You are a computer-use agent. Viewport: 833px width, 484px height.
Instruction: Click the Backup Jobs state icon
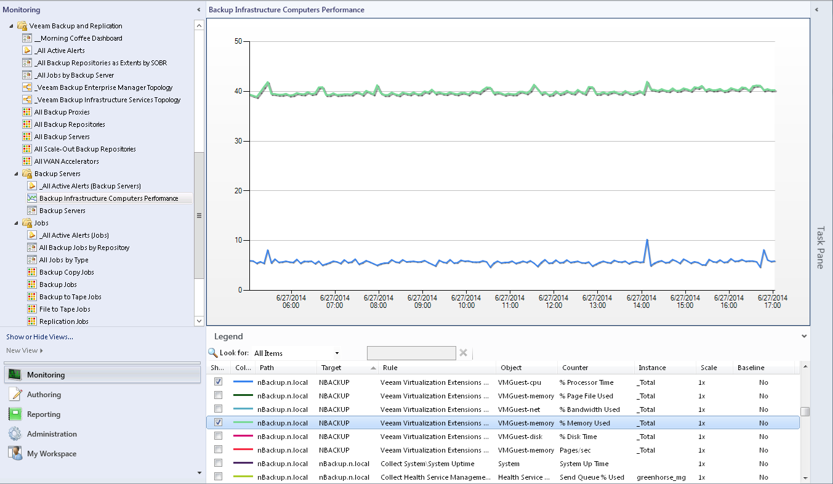[32, 284]
